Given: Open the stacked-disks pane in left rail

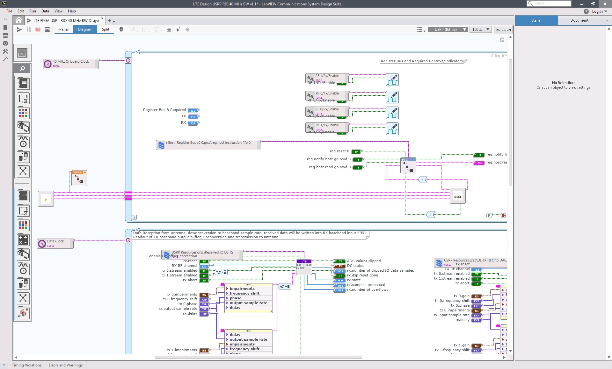Looking at the screenshot, I should coord(5,35).
